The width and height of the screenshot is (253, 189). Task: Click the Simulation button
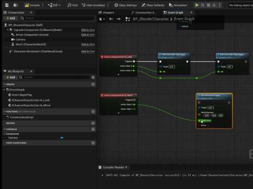178,5
